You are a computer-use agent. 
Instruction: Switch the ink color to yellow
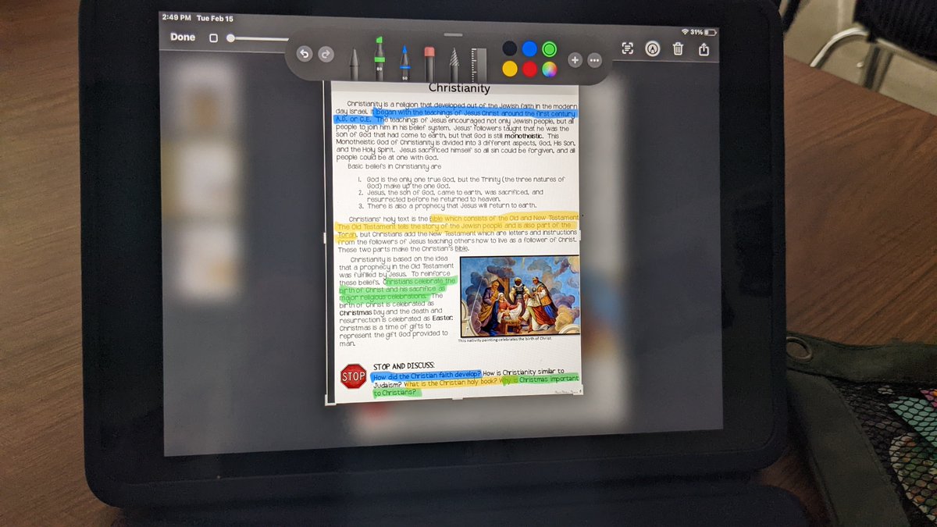[x=509, y=69]
